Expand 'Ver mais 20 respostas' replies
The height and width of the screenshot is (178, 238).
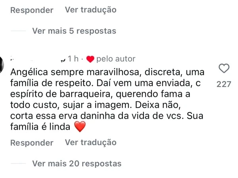77,163
